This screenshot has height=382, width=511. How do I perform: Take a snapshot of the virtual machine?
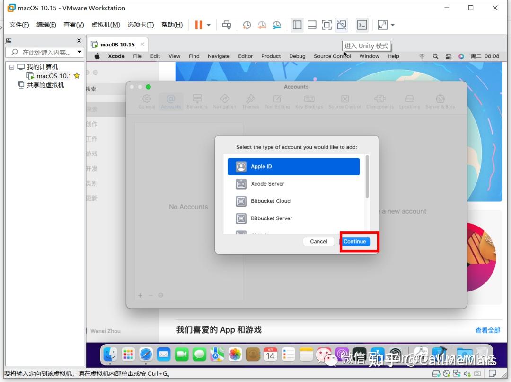247,25
